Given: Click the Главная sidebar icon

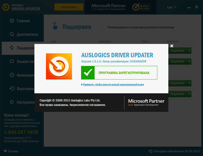Looking at the screenshot, I should (x=12, y=21).
